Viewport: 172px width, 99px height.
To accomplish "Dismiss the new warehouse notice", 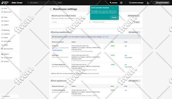I will click(138, 37).
